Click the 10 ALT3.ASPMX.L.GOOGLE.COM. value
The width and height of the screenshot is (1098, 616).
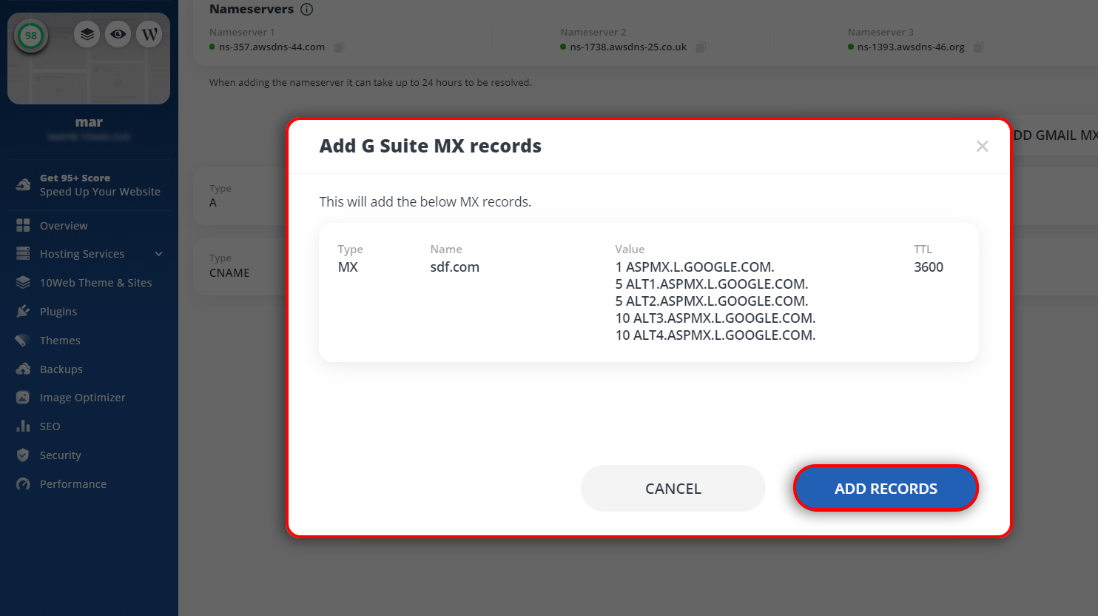point(715,318)
